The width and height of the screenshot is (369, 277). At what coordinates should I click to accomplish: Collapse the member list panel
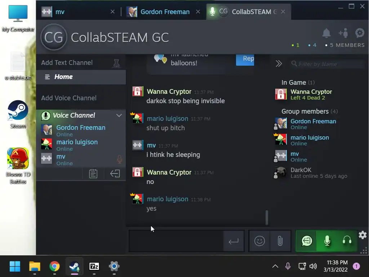[x=279, y=63]
